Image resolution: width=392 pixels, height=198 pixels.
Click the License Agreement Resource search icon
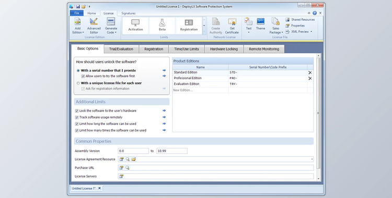tap(128, 159)
